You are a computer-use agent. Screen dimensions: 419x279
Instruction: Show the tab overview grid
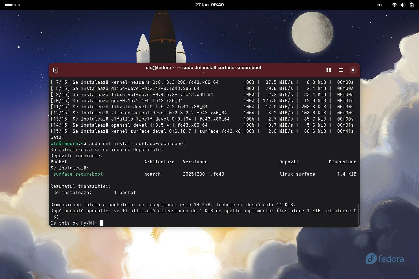(x=328, y=70)
